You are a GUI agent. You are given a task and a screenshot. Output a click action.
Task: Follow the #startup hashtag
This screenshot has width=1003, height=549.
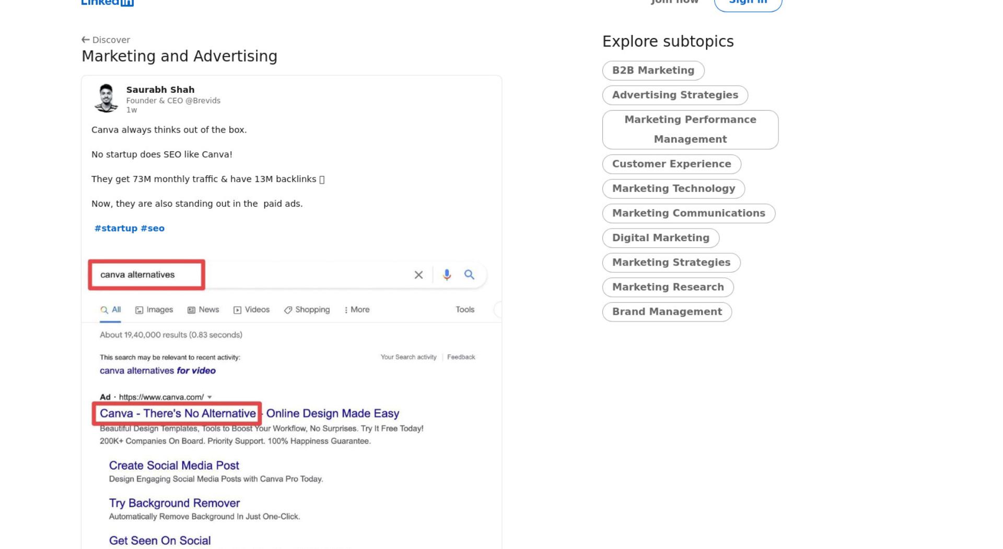[x=116, y=229]
